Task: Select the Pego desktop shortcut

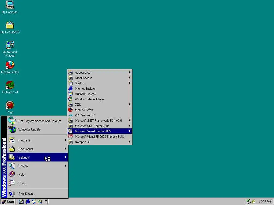Action: [10, 107]
